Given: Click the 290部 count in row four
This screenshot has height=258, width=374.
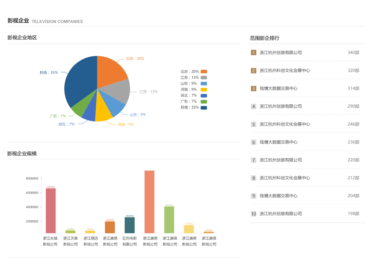Looking at the screenshot, I should pos(353,106).
